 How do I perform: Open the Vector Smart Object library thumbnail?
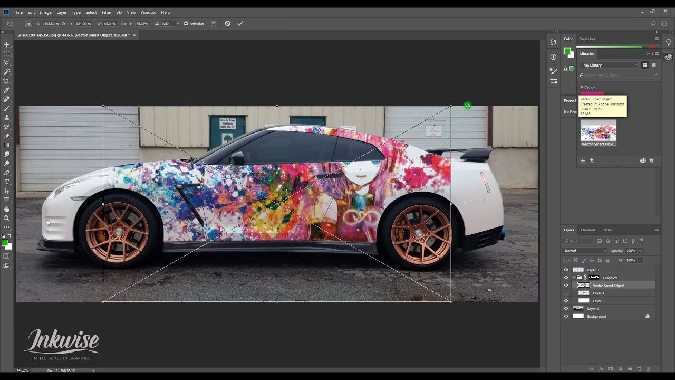(599, 130)
